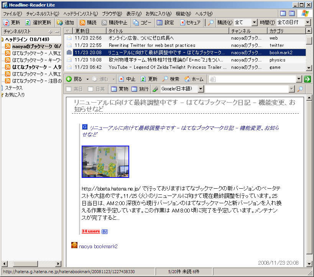Sort by タイトル column header
Viewport: 314px width, 277px height.
tap(168, 31)
